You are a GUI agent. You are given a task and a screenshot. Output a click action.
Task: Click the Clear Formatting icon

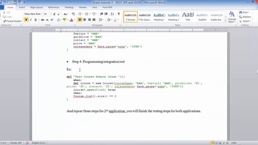pyautogui.click(x=73, y=14)
